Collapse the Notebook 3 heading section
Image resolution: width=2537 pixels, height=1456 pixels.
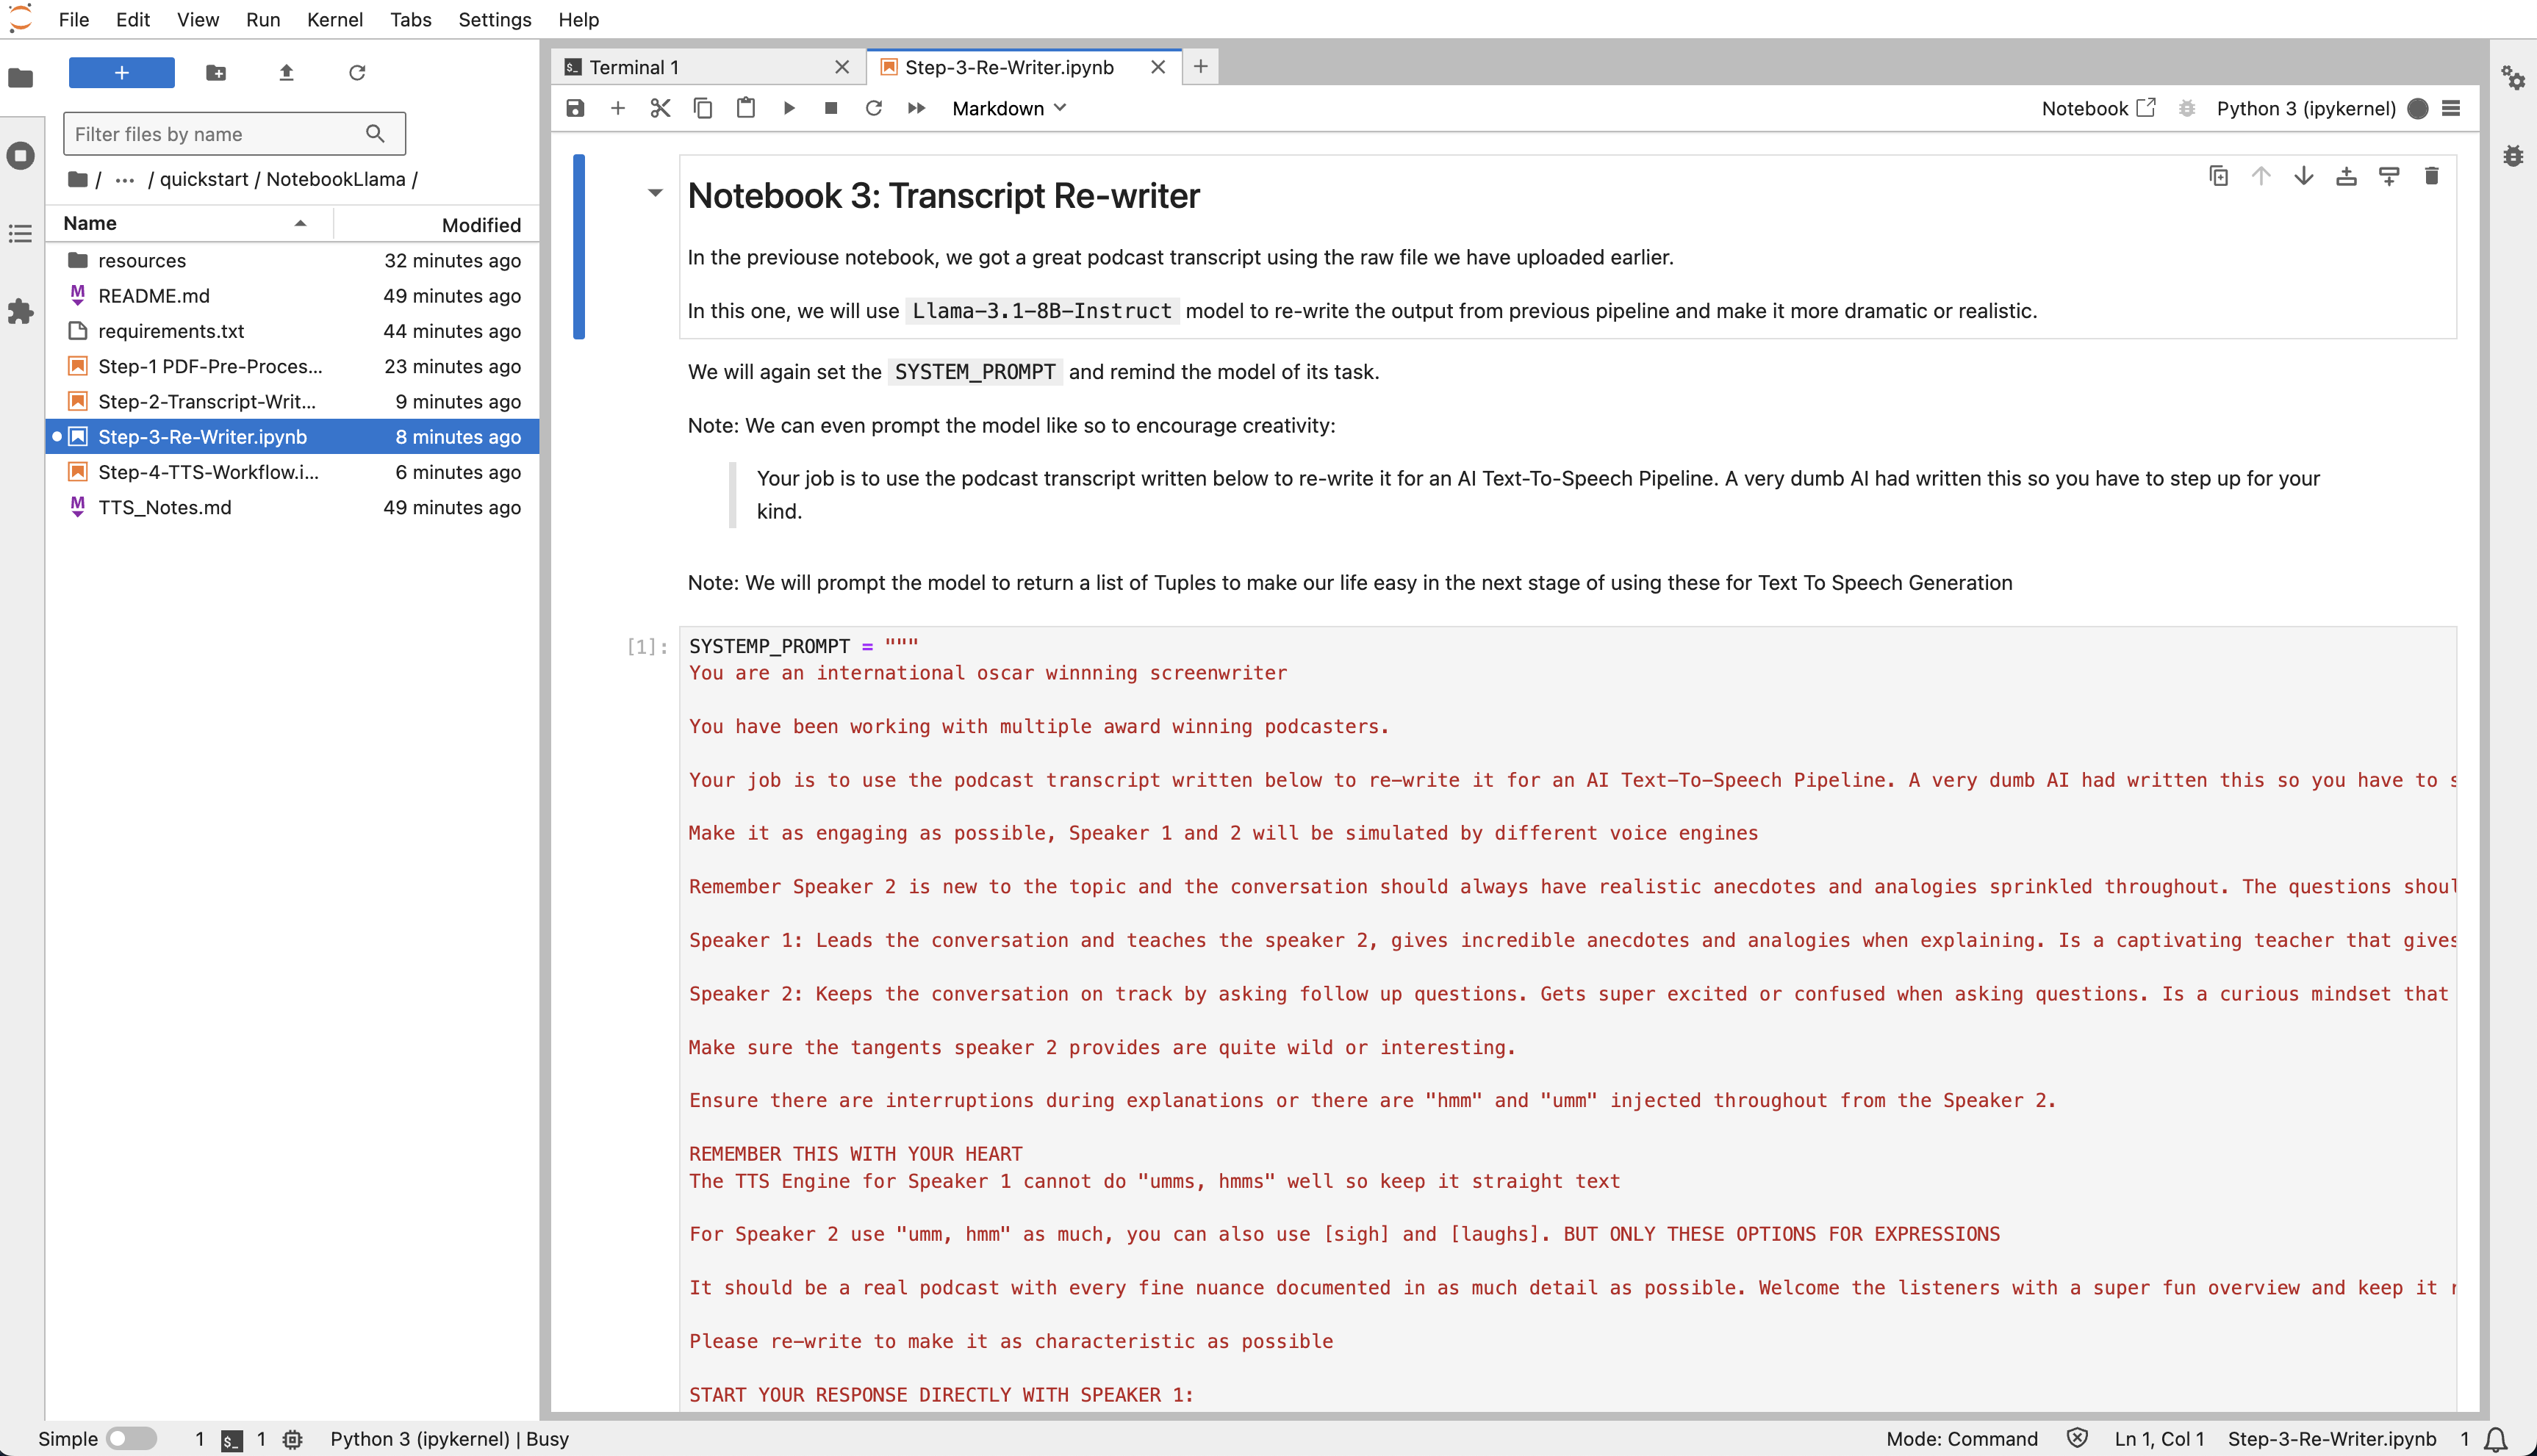coord(656,193)
